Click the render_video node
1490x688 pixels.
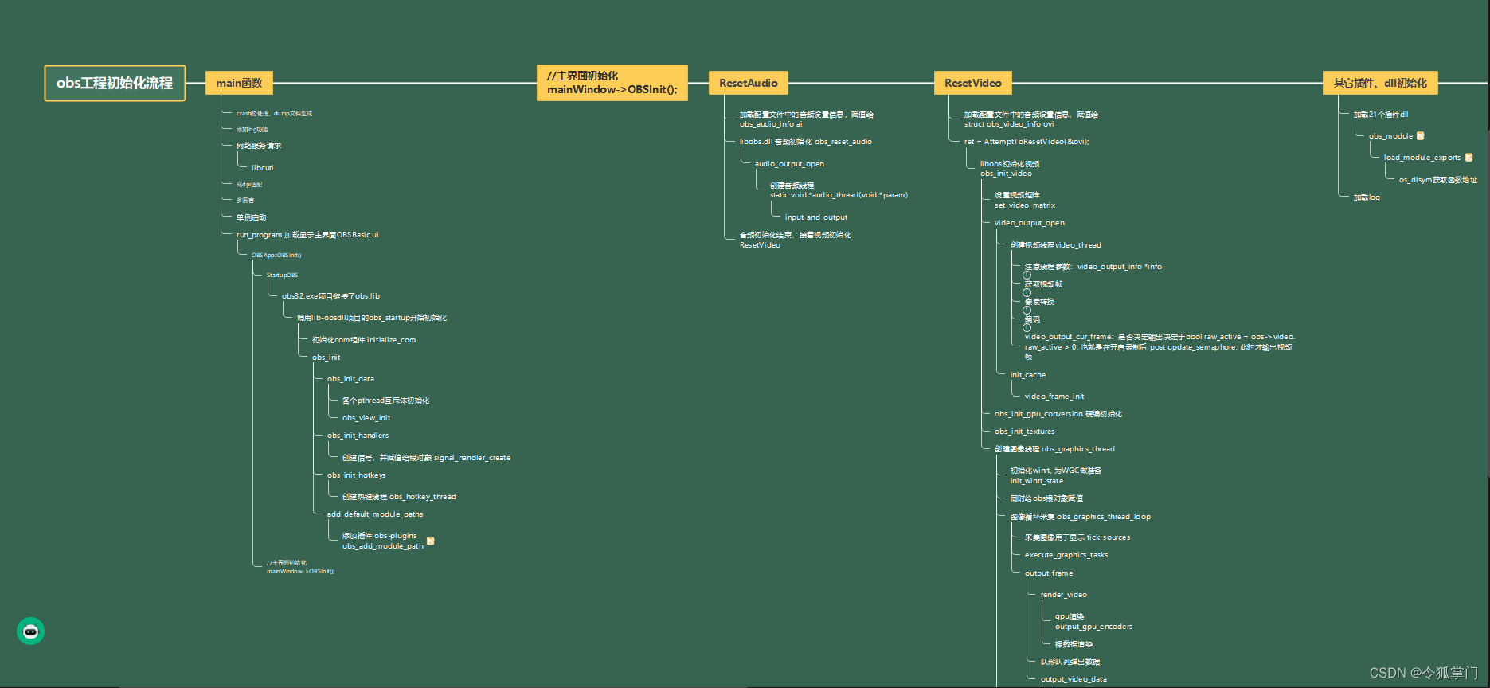[1063, 595]
